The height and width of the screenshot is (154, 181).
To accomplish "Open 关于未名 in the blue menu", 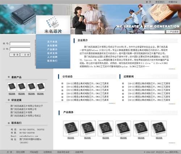I will (x=52, y=42).
